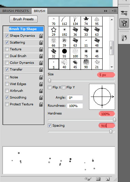Check the Flip X option

49,87
